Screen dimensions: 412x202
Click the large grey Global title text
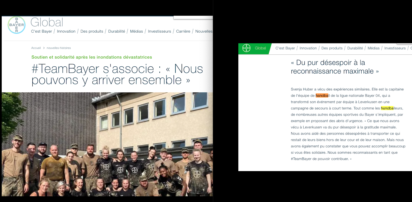click(47, 22)
